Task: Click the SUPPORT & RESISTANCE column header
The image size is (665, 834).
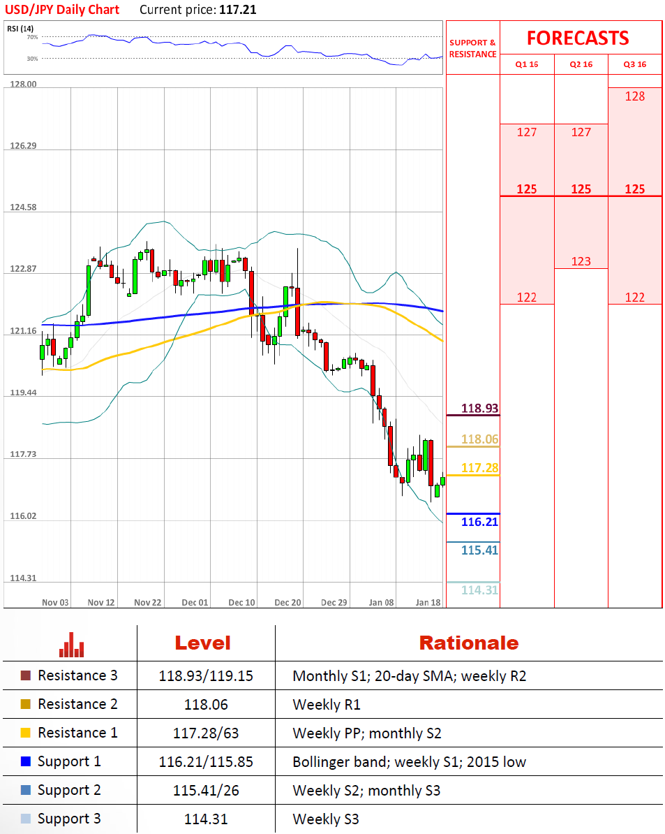Action: pos(472,48)
